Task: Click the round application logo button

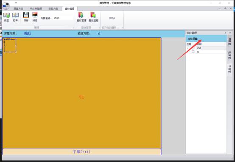Action: [x=6, y=5]
